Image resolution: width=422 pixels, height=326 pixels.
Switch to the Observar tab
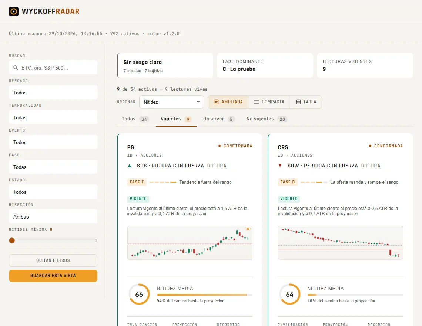click(219, 119)
